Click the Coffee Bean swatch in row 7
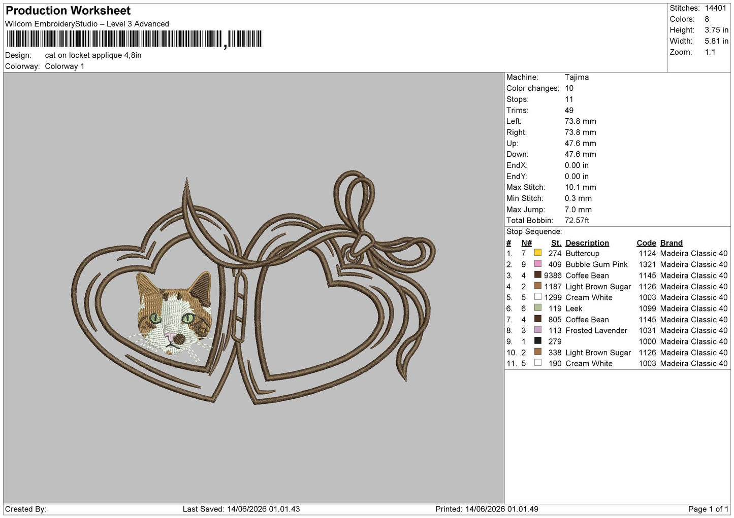The image size is (734, 518). coord(537,319)
